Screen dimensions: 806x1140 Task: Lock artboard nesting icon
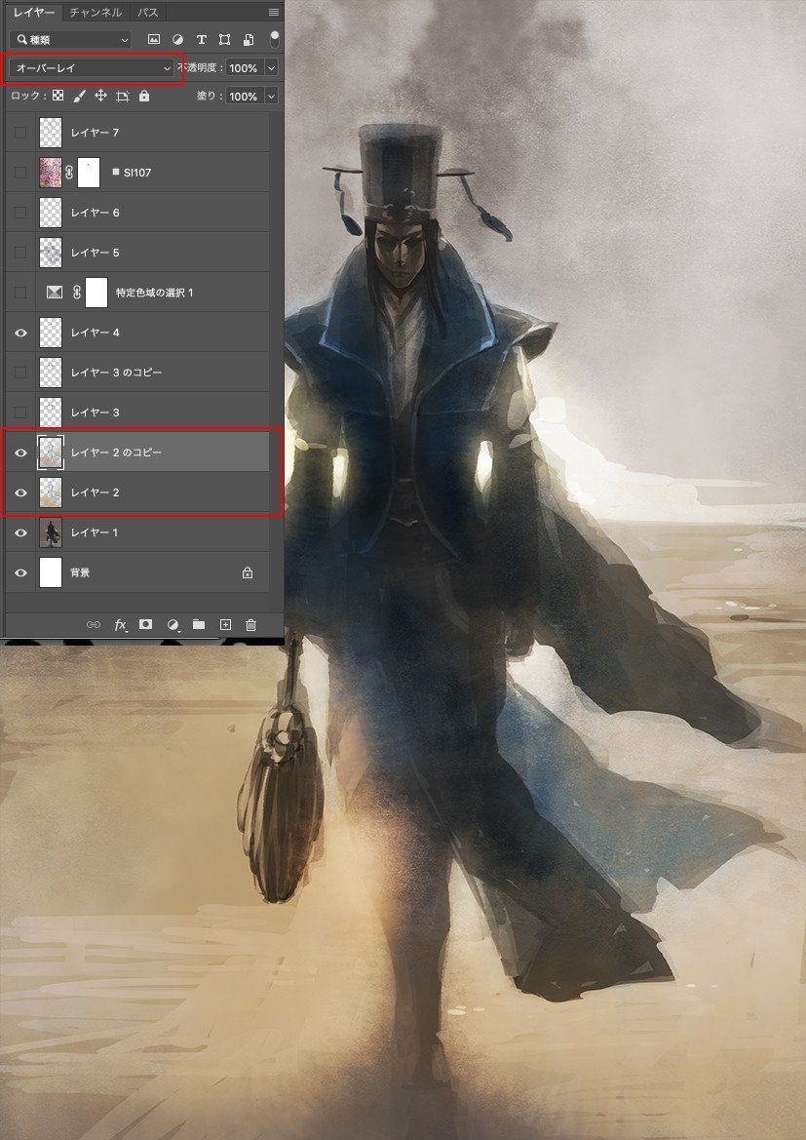122,96
